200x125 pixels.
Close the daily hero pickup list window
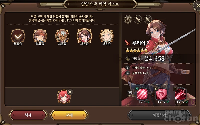[197, 5]
